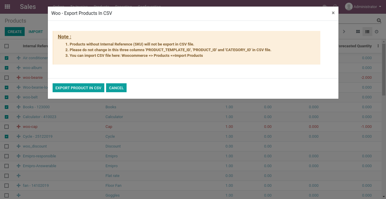Click the red 'Cap' name cell
This screenshot has height=199, width=386.
(x=109, y=127)
